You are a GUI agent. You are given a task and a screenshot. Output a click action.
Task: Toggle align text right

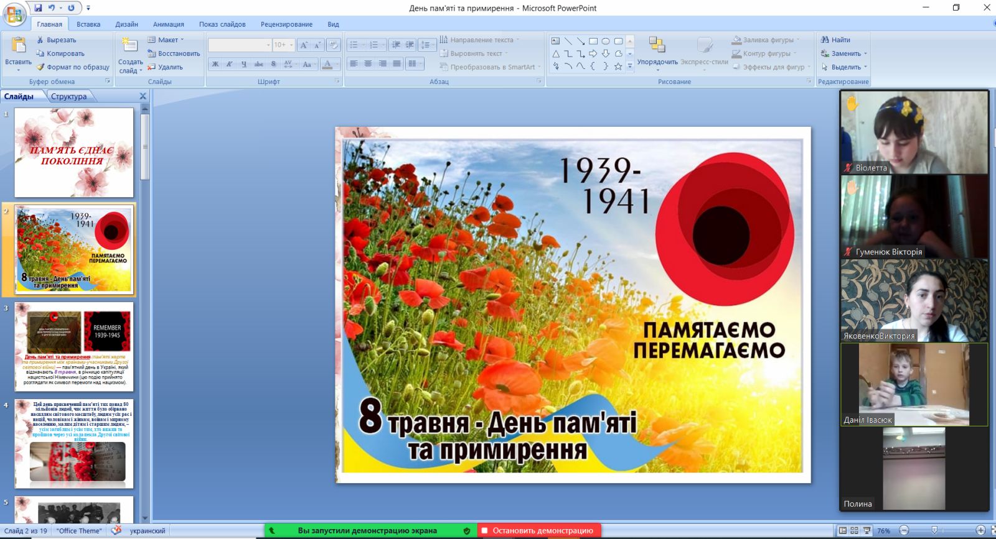(x=382, y=64)
